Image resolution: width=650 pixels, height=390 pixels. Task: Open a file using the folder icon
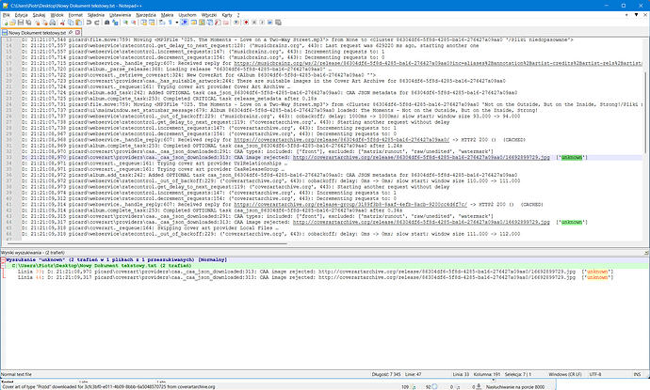click(x=13, y=23)
